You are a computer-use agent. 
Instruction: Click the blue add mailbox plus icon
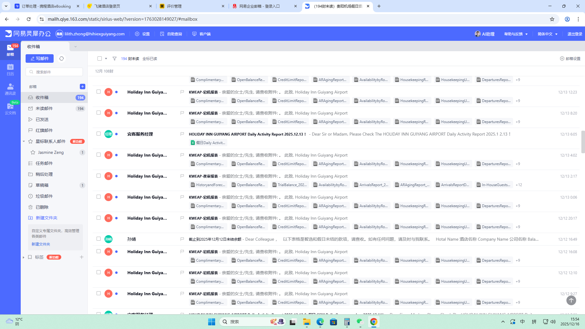pyautogui.click(x=82, y=87)
